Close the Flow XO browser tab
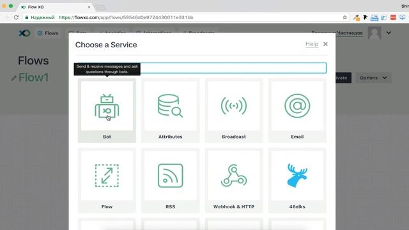The width and height of the screenshot is (409, 230). [x=89, y=7]
